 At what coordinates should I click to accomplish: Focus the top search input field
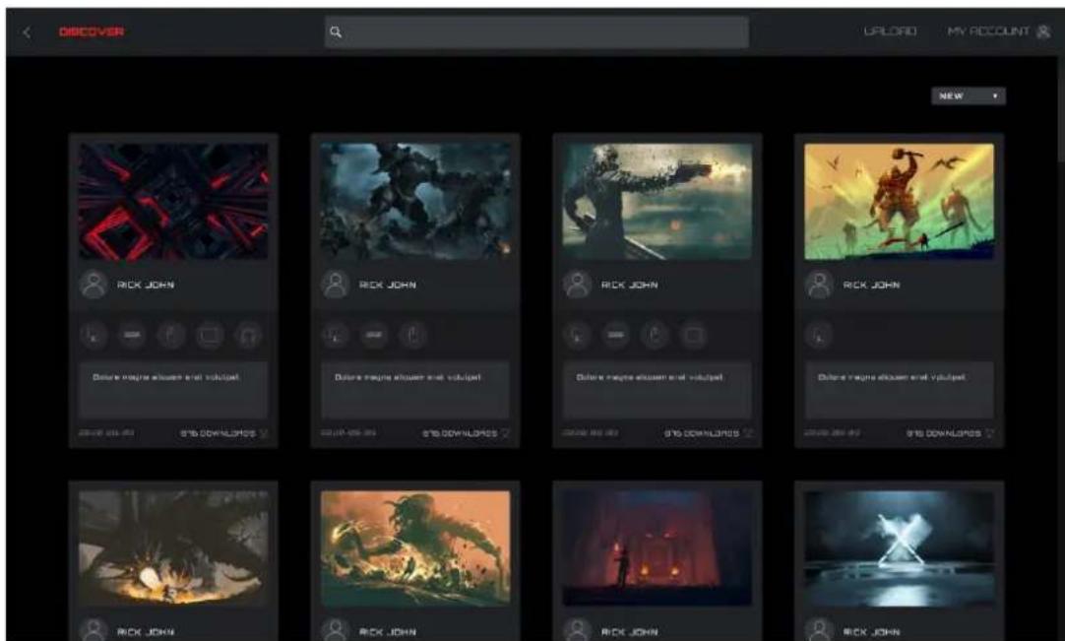coord(536,32)
